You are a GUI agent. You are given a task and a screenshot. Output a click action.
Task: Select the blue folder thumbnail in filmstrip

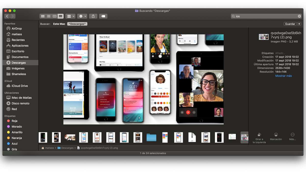tap(151, 137)
